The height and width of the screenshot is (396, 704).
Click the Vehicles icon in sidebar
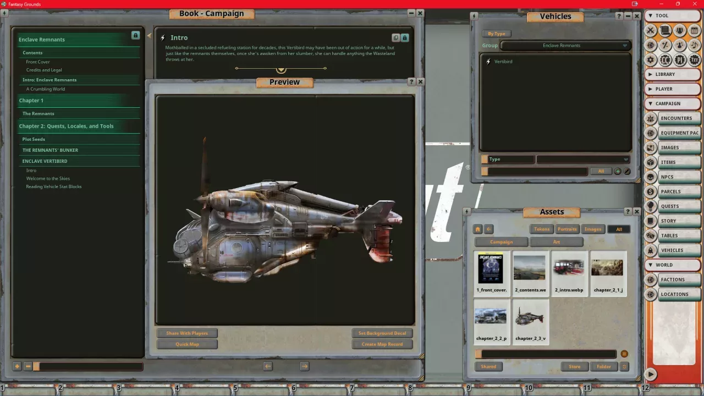651,250
